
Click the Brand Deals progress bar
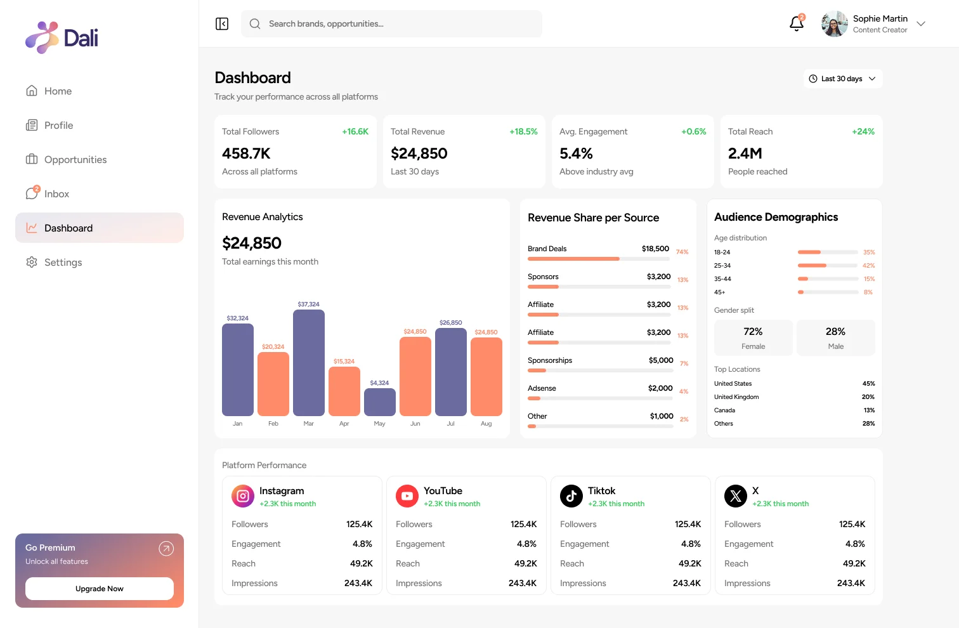[598, 259]
